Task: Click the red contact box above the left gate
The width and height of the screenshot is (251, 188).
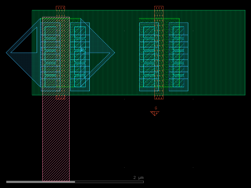Action: (60, 8)
